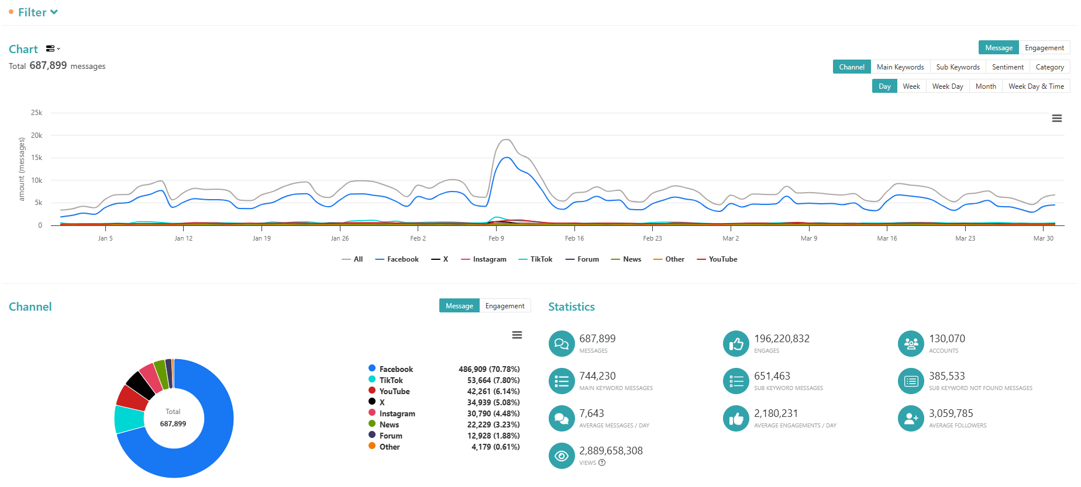Click the Messages speech-bubbles statistic icon

point(562,343)
